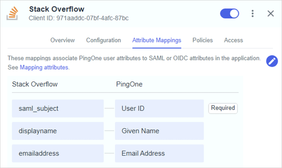The image size is (282, 168).
Task: Open the Access tab
Action: pyautogui.click(x=233, y=40)
